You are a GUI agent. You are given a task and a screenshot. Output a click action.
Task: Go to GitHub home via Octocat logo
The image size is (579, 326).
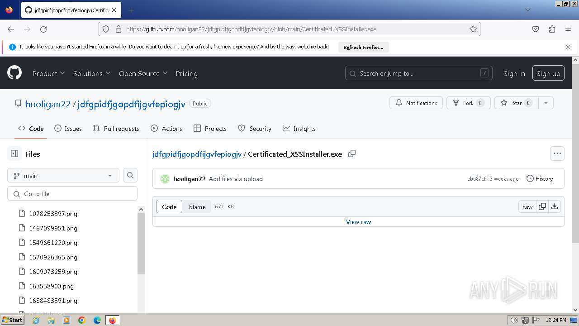pos(14,72)
